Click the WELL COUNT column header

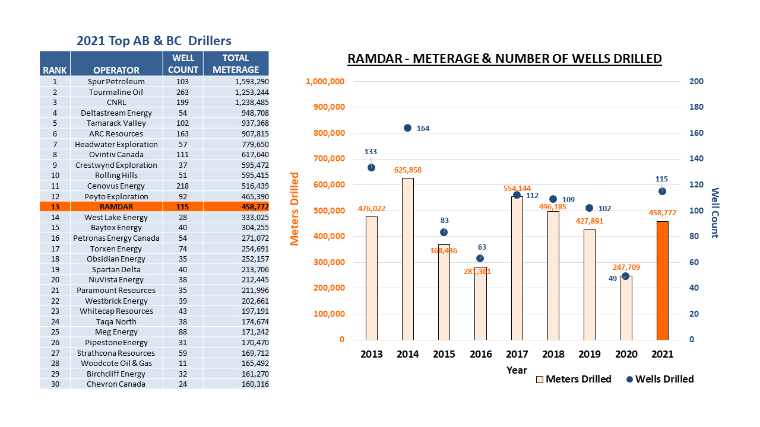point(183,63)
